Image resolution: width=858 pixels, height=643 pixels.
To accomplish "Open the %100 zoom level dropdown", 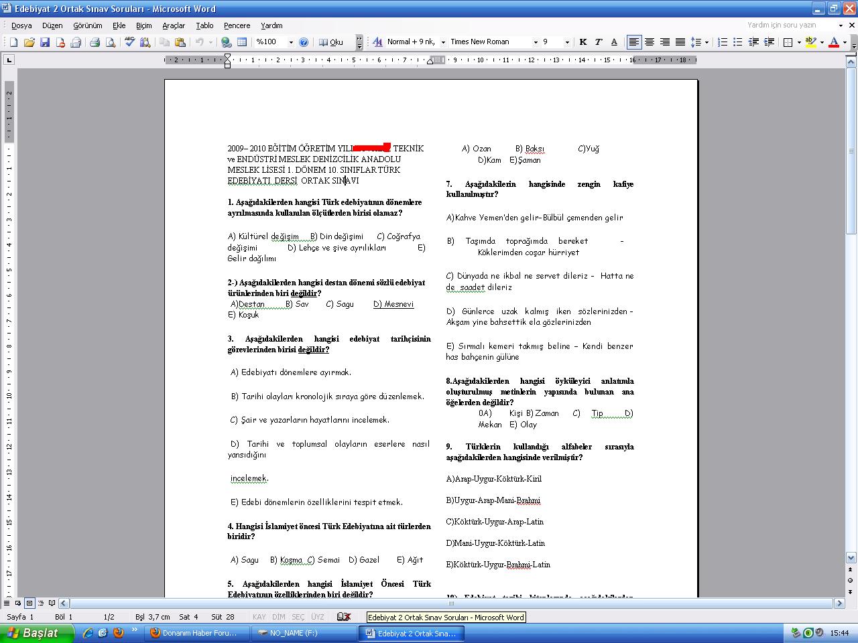I will pos(291,42).
